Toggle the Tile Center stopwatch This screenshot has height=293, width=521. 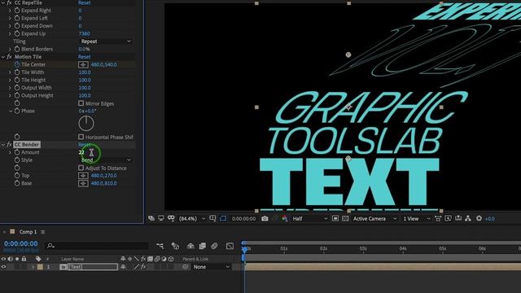point(17,64)
